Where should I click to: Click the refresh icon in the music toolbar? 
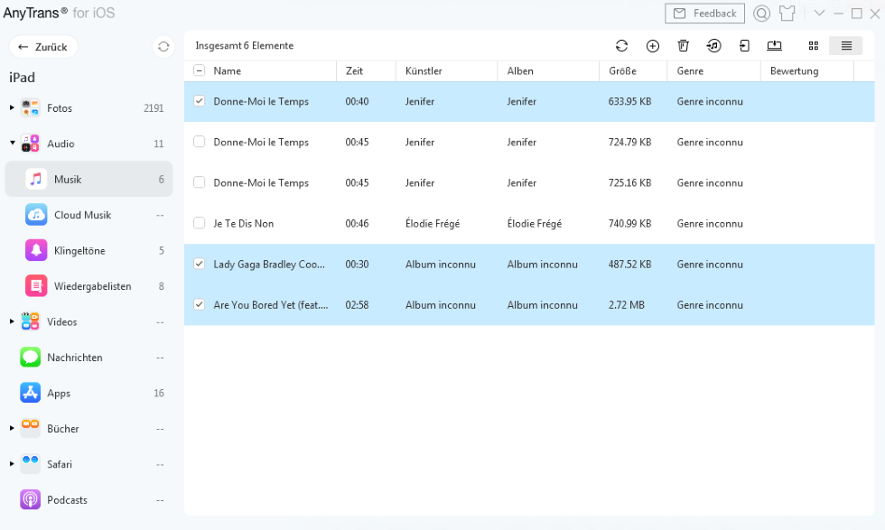621,46
